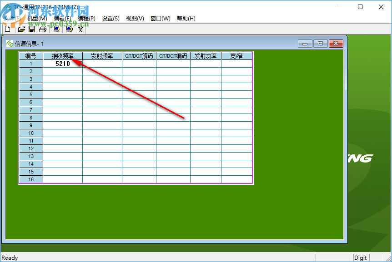The height and width of the screenshot is (262, 392).
Task: Open help via question mark icon
Action: click(80, 29)
